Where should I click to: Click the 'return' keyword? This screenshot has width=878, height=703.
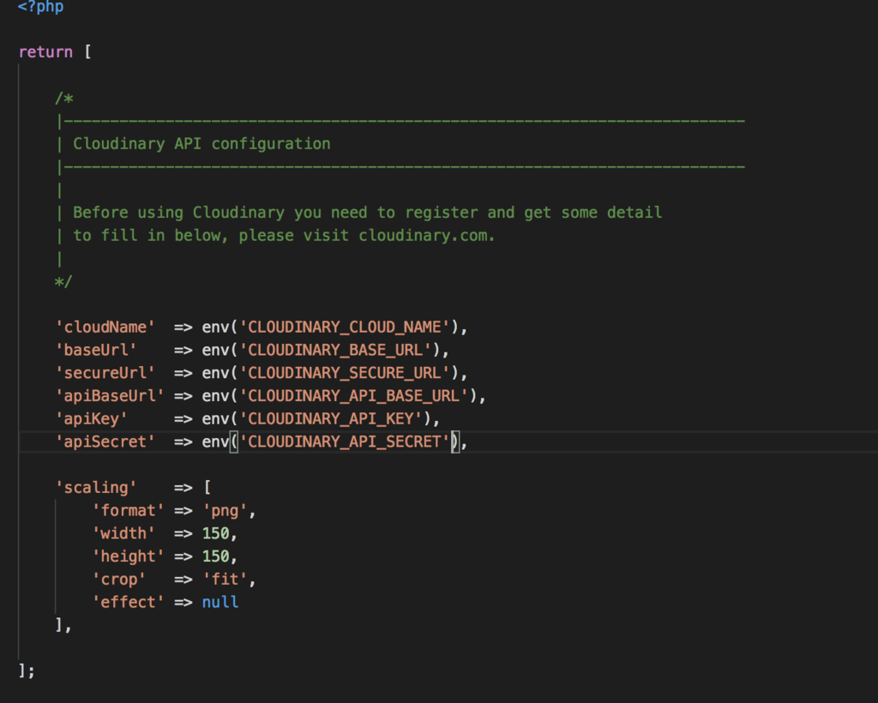[x=46, y=52]
